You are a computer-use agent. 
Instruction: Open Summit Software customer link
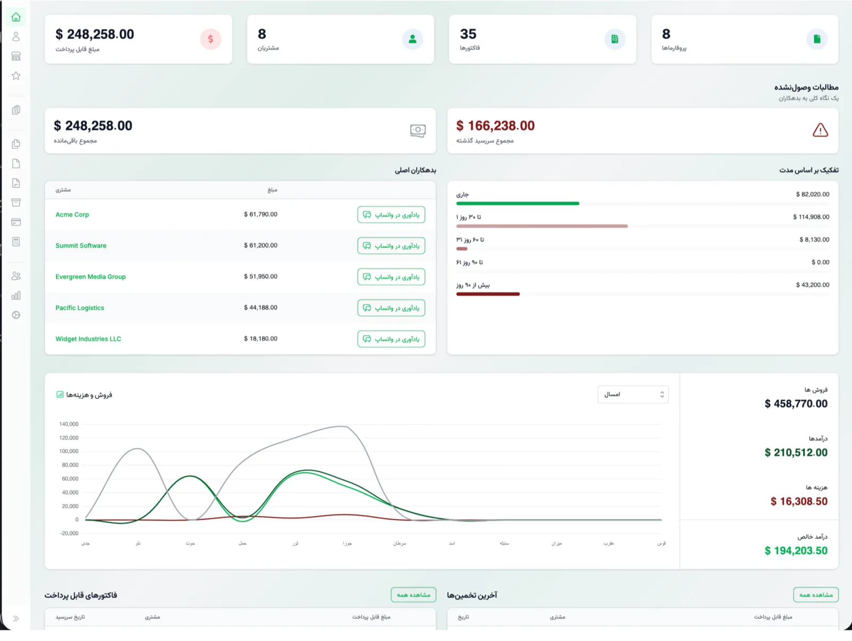(x=81, y=246)
